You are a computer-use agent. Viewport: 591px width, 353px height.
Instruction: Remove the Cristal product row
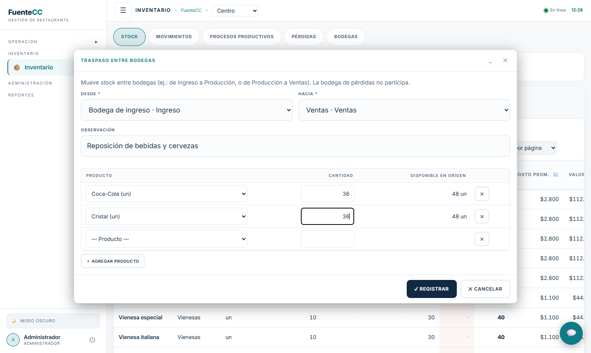coord(482,216)
